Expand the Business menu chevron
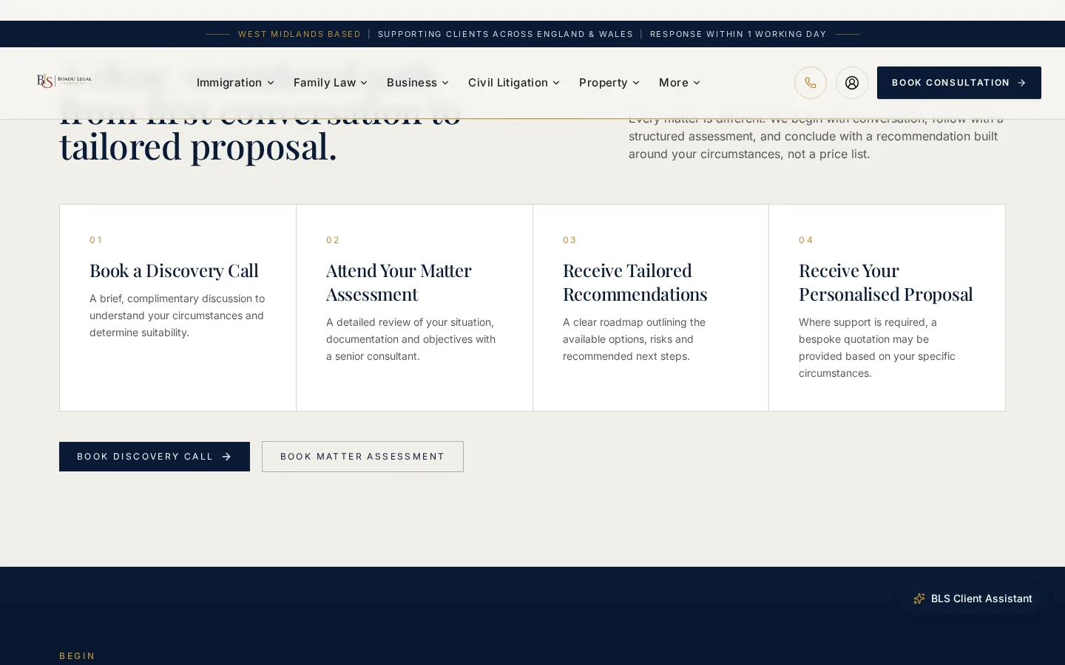The width and height of the screenshot is (1065, 665). click(445, 83)
